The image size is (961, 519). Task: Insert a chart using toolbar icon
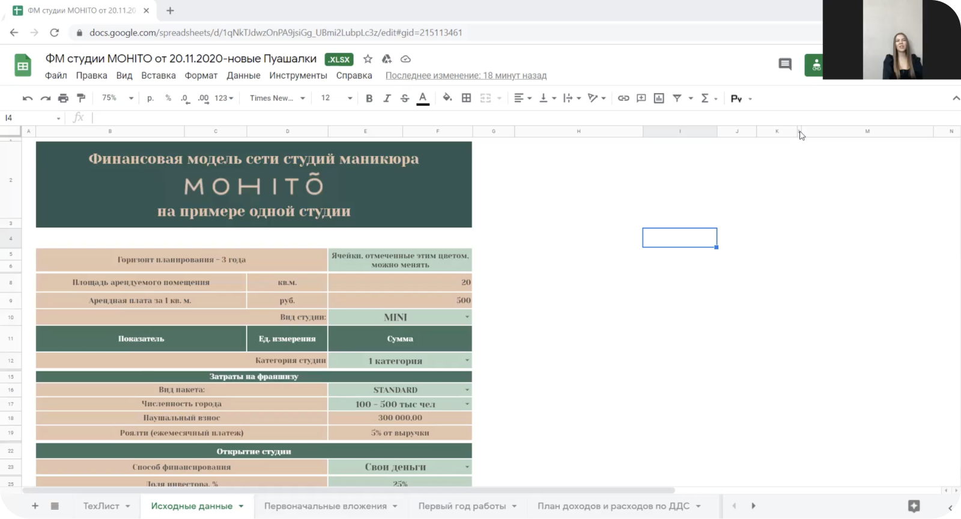659,98
